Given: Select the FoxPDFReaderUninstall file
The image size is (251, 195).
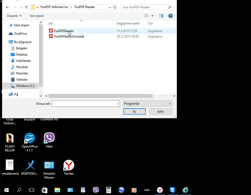Looking at the screenshot, I should point(69,36).
